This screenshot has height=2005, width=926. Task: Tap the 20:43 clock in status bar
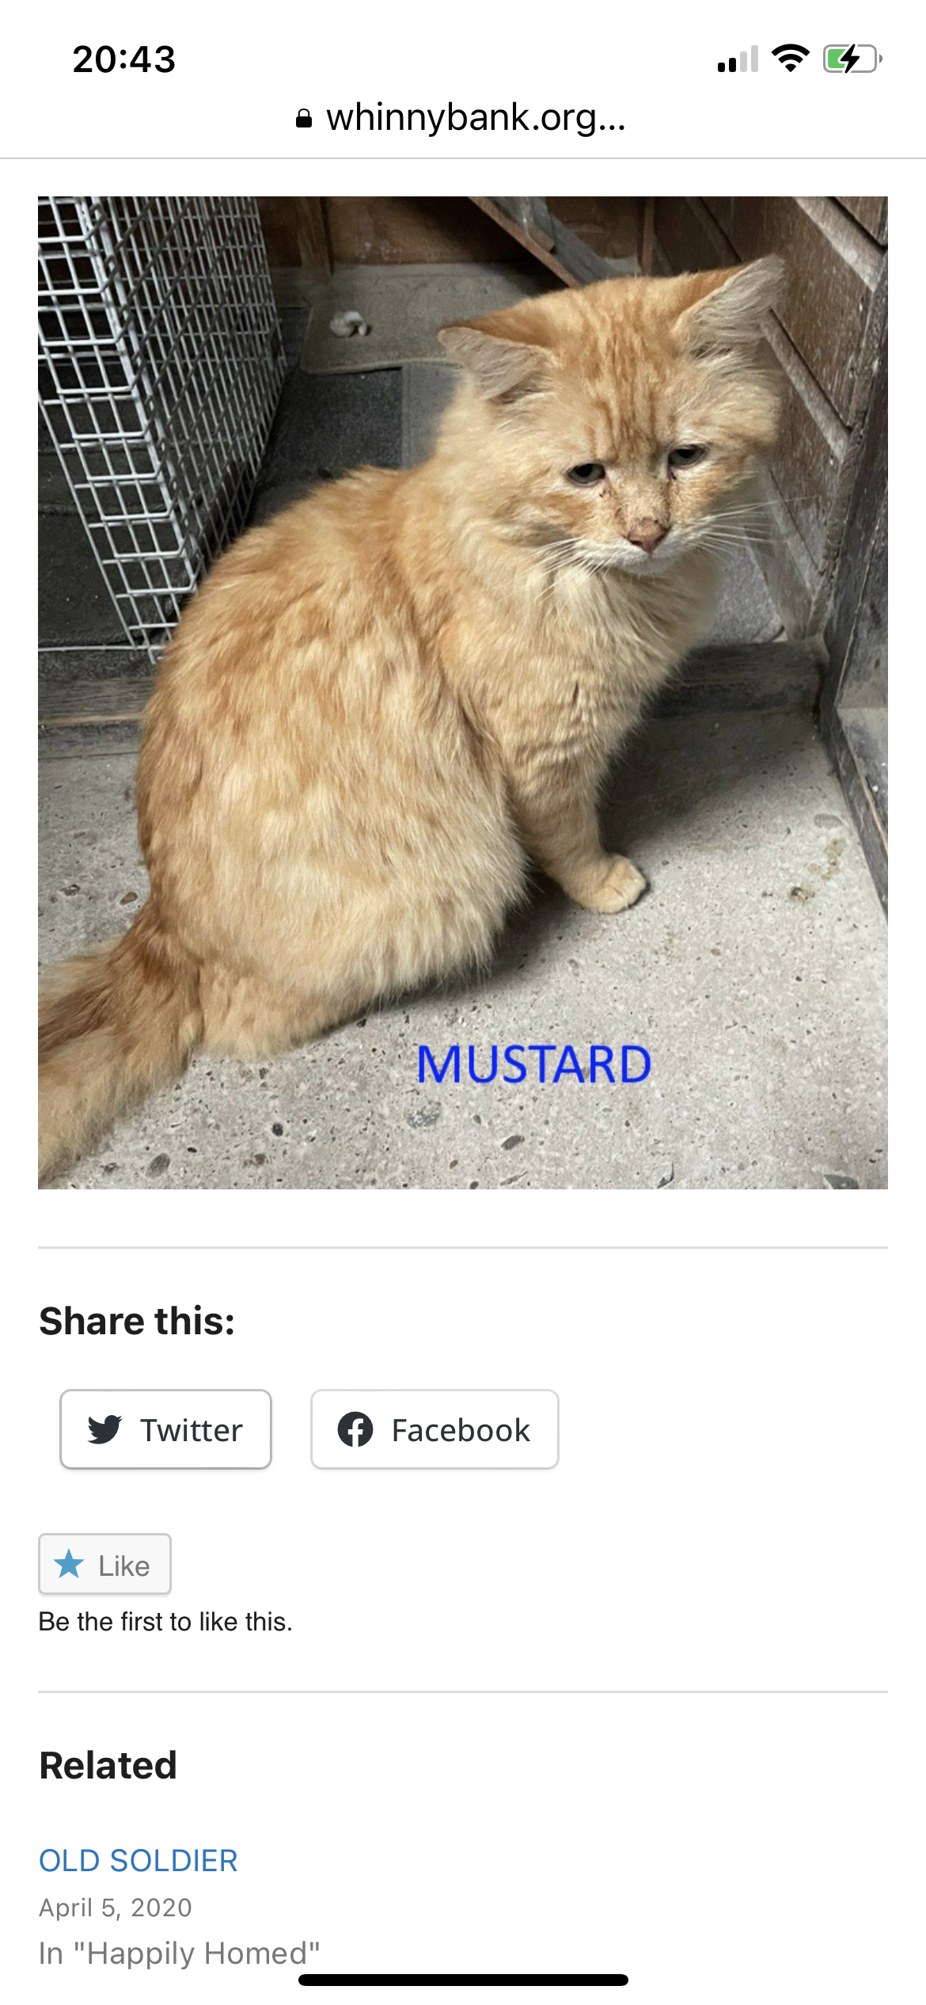tap(124, 59)
